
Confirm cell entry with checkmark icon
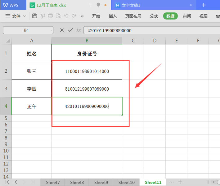70,30
